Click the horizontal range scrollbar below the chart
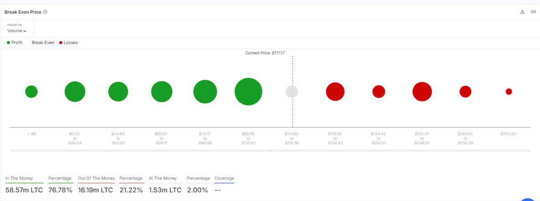 tap(270, 150)
